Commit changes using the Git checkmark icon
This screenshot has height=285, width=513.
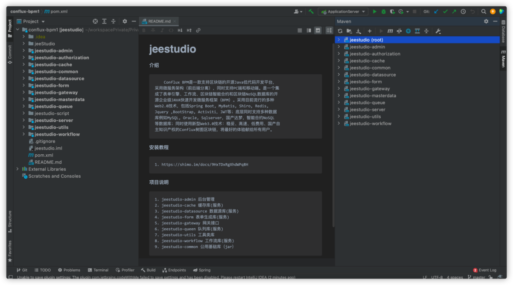[445, 12]
